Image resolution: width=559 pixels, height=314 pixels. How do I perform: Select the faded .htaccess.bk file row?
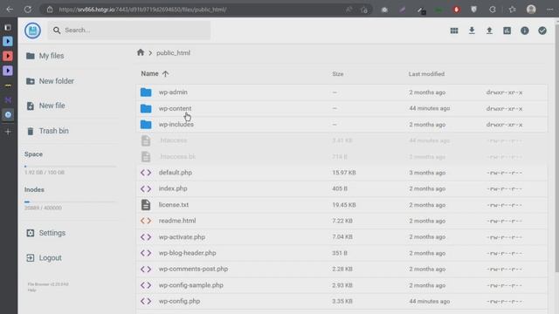tap(342, 157)
